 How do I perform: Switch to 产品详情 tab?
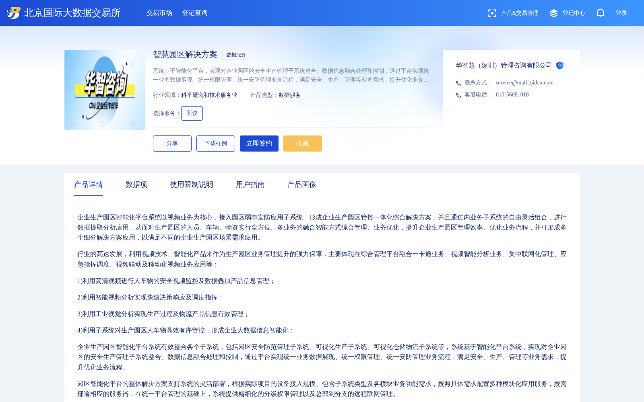point(89,185)
